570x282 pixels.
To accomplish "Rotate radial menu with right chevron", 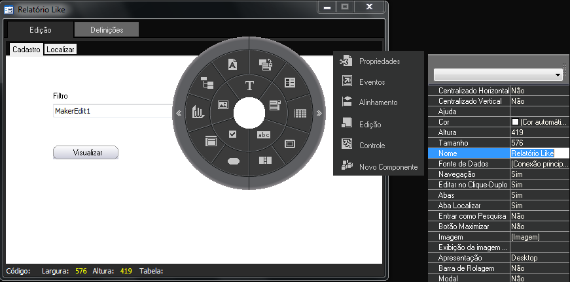I will 319,113.
